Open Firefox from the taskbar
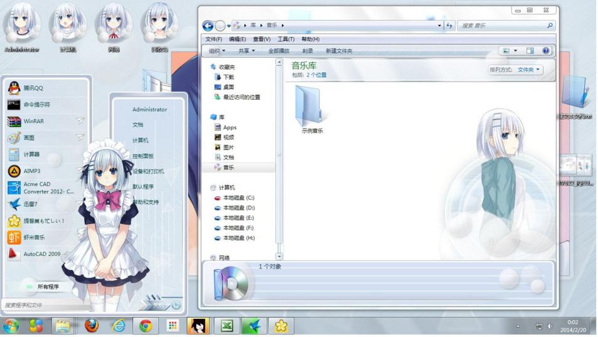 [92, 326]
